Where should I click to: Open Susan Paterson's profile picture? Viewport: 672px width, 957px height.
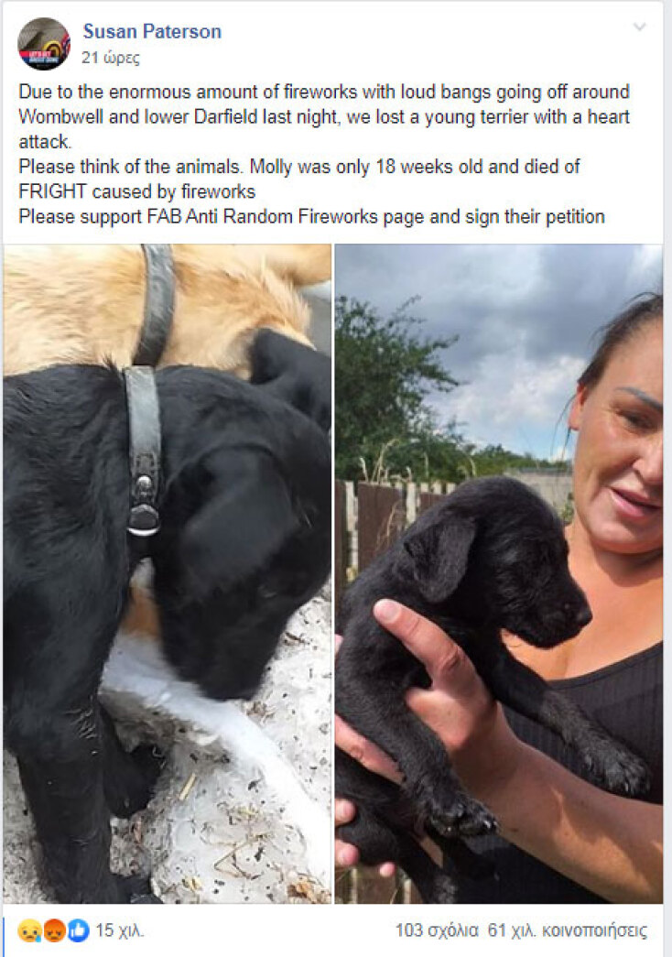[x=43, y=44]
